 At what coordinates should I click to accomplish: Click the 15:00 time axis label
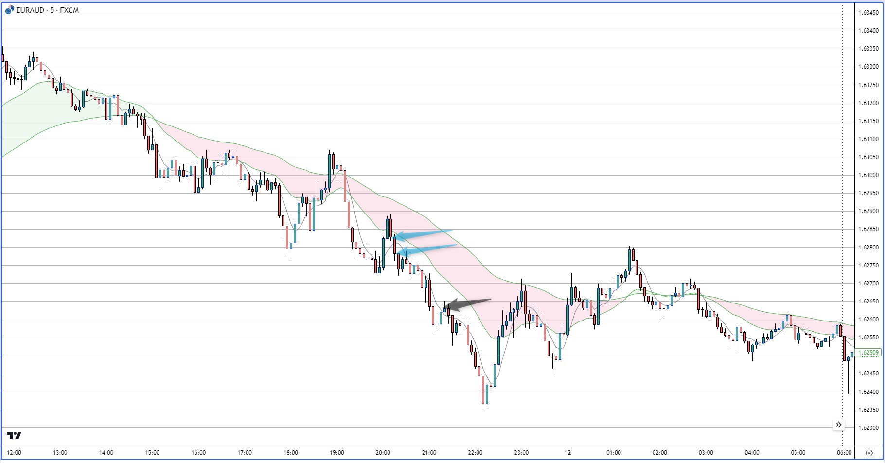pos(152,453)
